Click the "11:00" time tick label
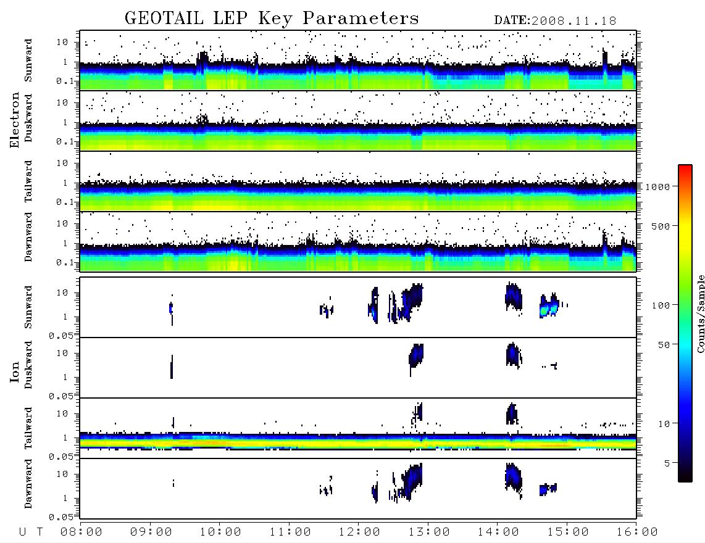The height and width of the screenshot is (543, 705). (290, 532)
